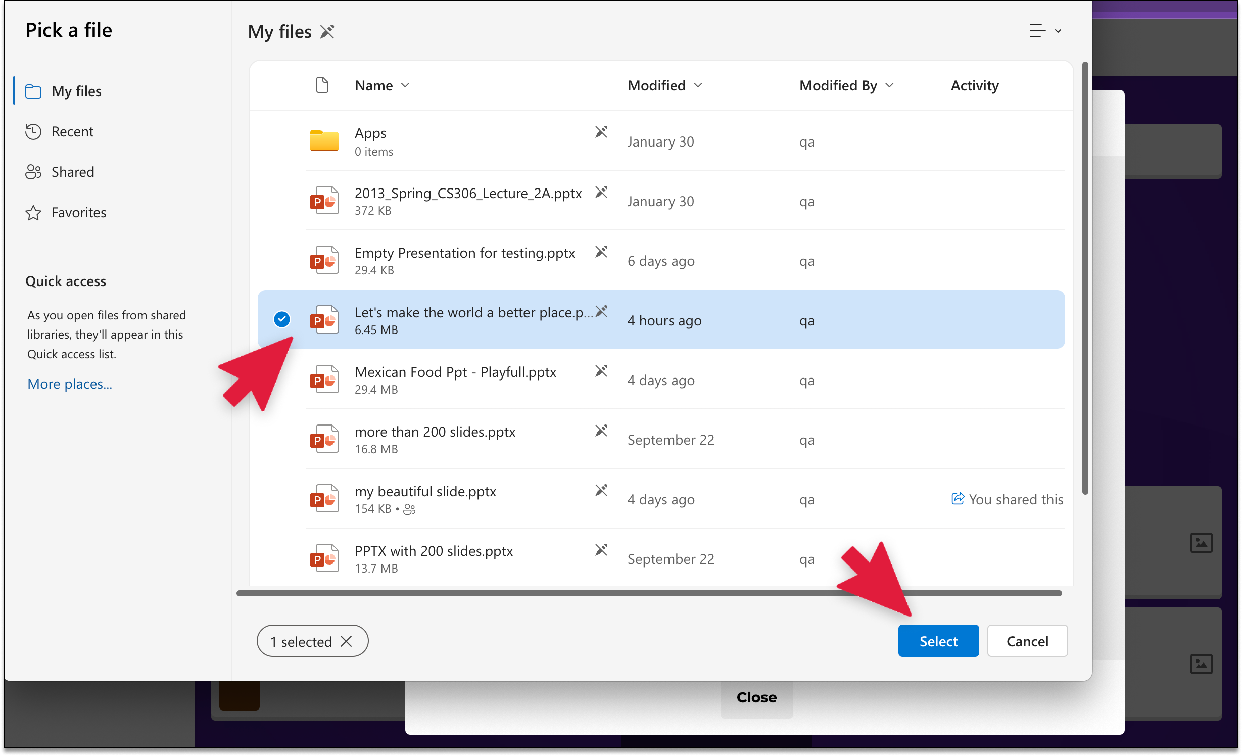Click the pin icon beside My files heading
The image size is (1242, 756).
(x=327, y=32)
